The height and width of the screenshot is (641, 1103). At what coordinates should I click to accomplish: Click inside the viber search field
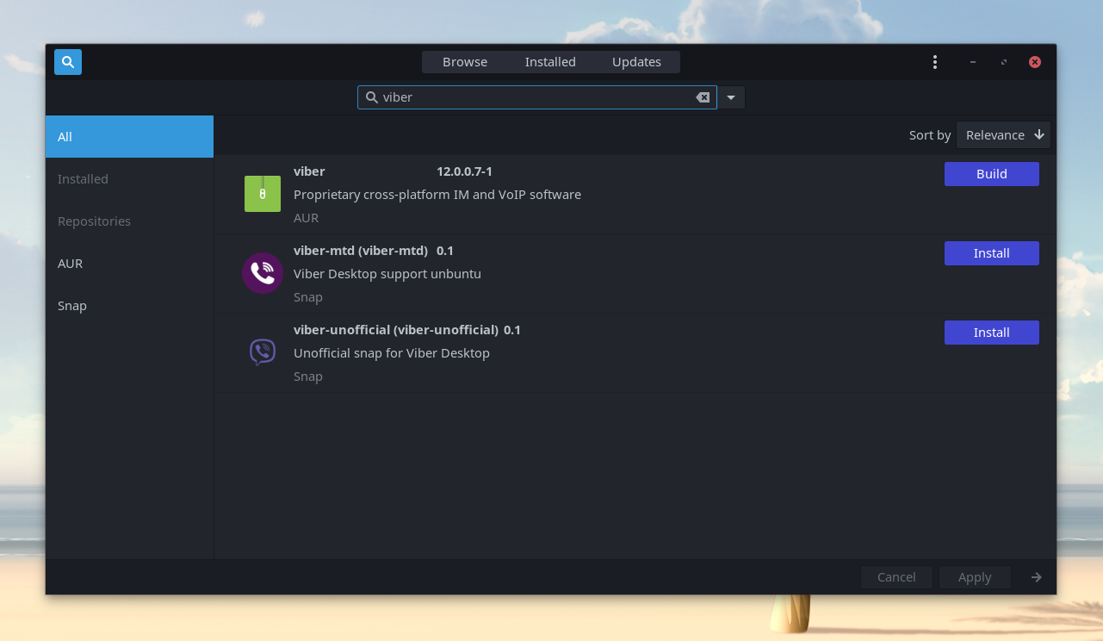[x=534, y=97]
